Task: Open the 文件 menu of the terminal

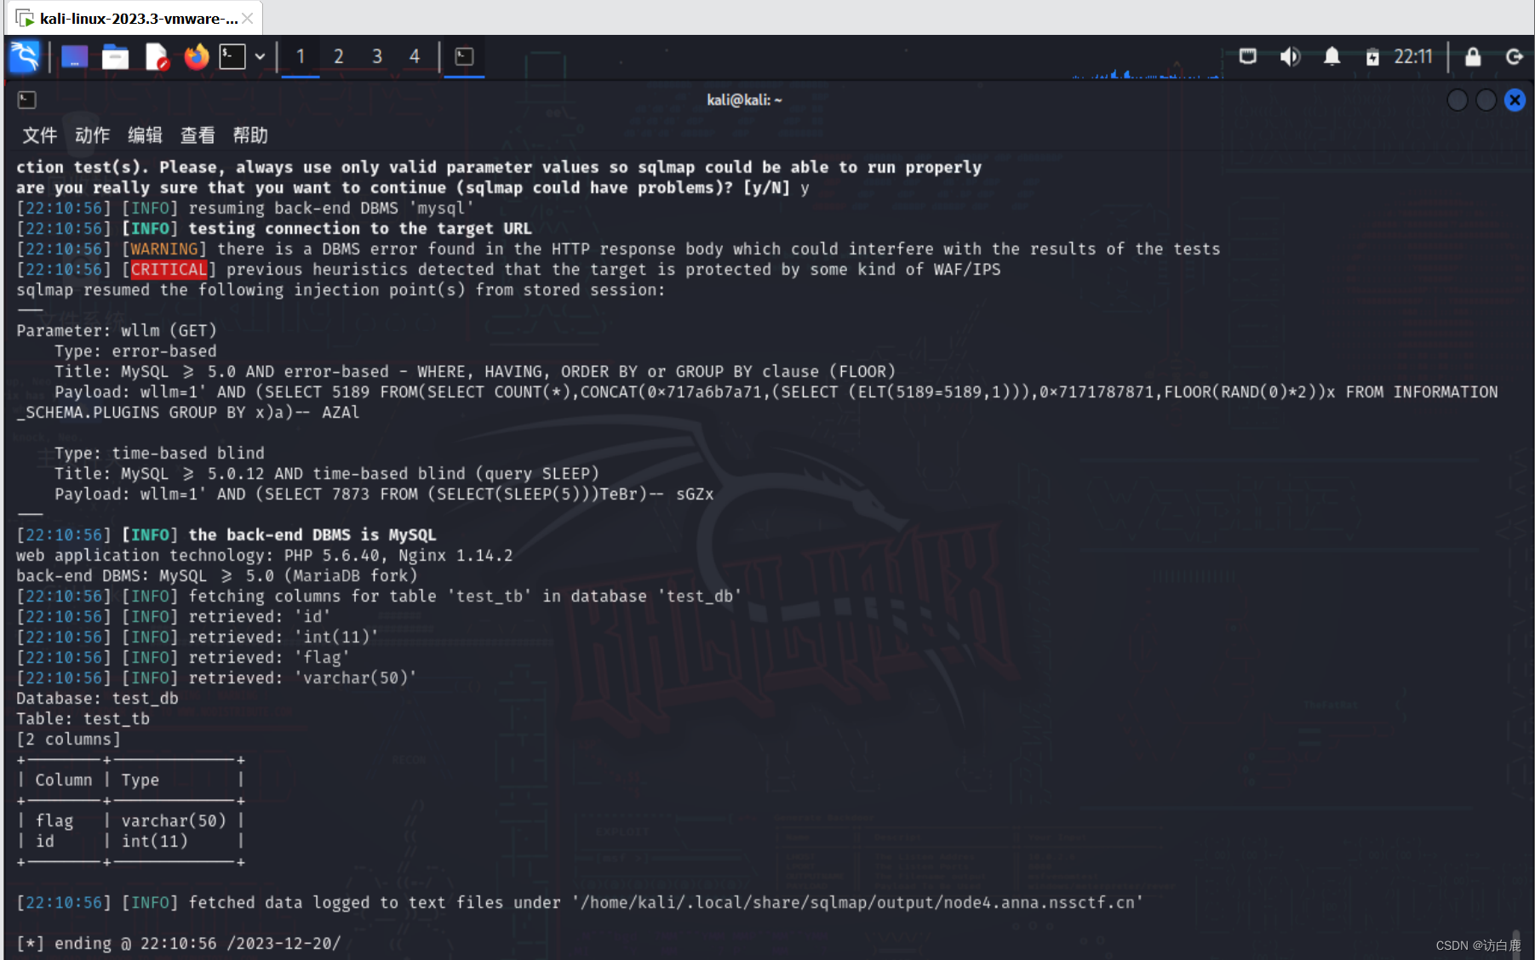Action: pos(39,135)
